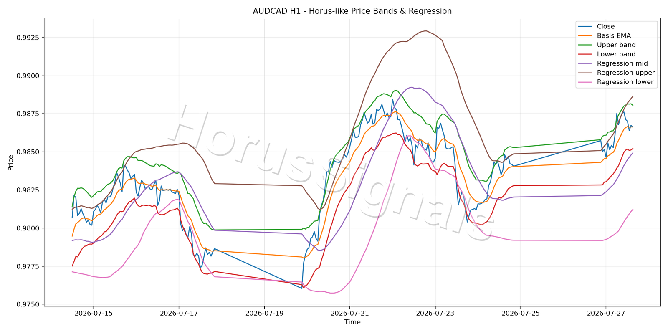Click the brown Regression upper legend swatch
This screenshot has width=668, height=334.
(x=585, y=73)
